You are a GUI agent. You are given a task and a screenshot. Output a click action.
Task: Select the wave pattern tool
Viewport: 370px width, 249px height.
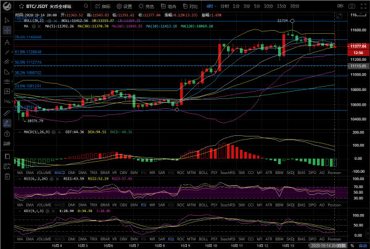click(7, 101)
